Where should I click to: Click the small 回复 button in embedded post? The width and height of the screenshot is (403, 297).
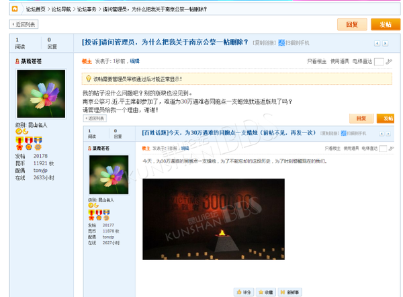click(x=361, y=118)
